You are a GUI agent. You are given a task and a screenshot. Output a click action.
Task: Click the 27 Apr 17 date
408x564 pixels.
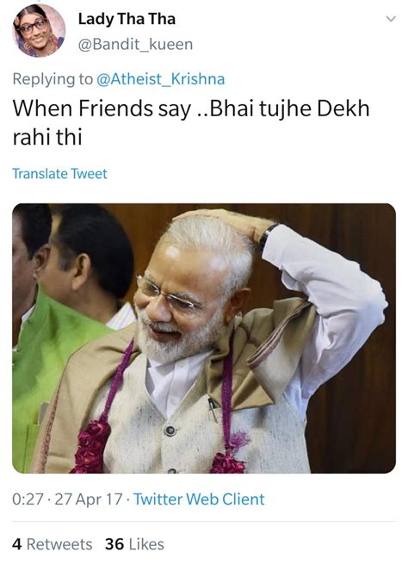pos(89,499)
